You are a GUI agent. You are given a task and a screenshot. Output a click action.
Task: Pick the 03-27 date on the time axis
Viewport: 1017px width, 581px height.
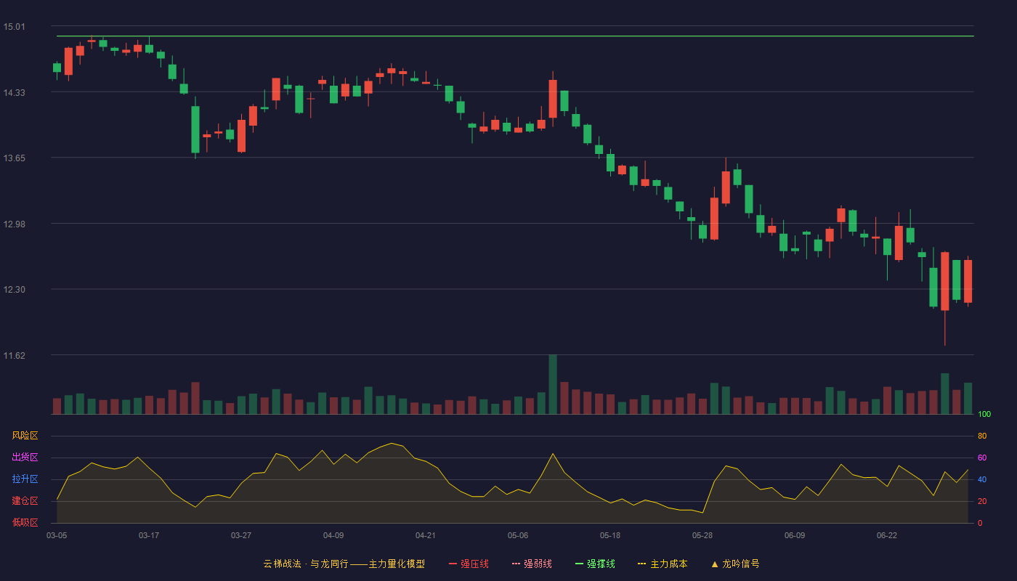click(x=241, y=535)
